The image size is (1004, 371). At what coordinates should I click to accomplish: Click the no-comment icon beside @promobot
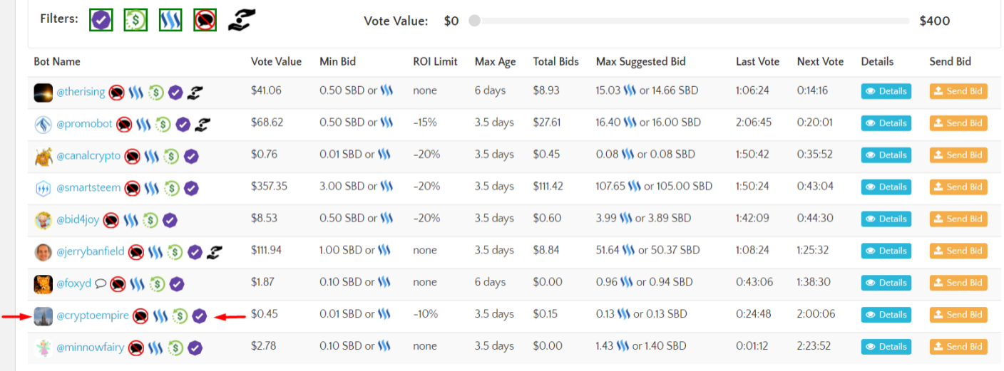[x=124, y=125]
